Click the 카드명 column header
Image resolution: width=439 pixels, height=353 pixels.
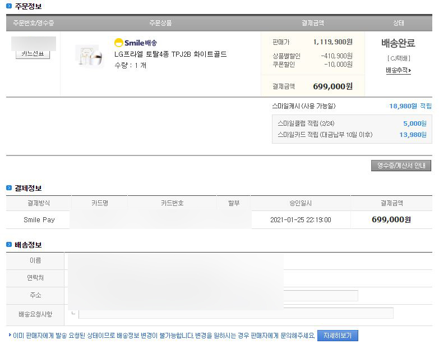tap(100, 203)
